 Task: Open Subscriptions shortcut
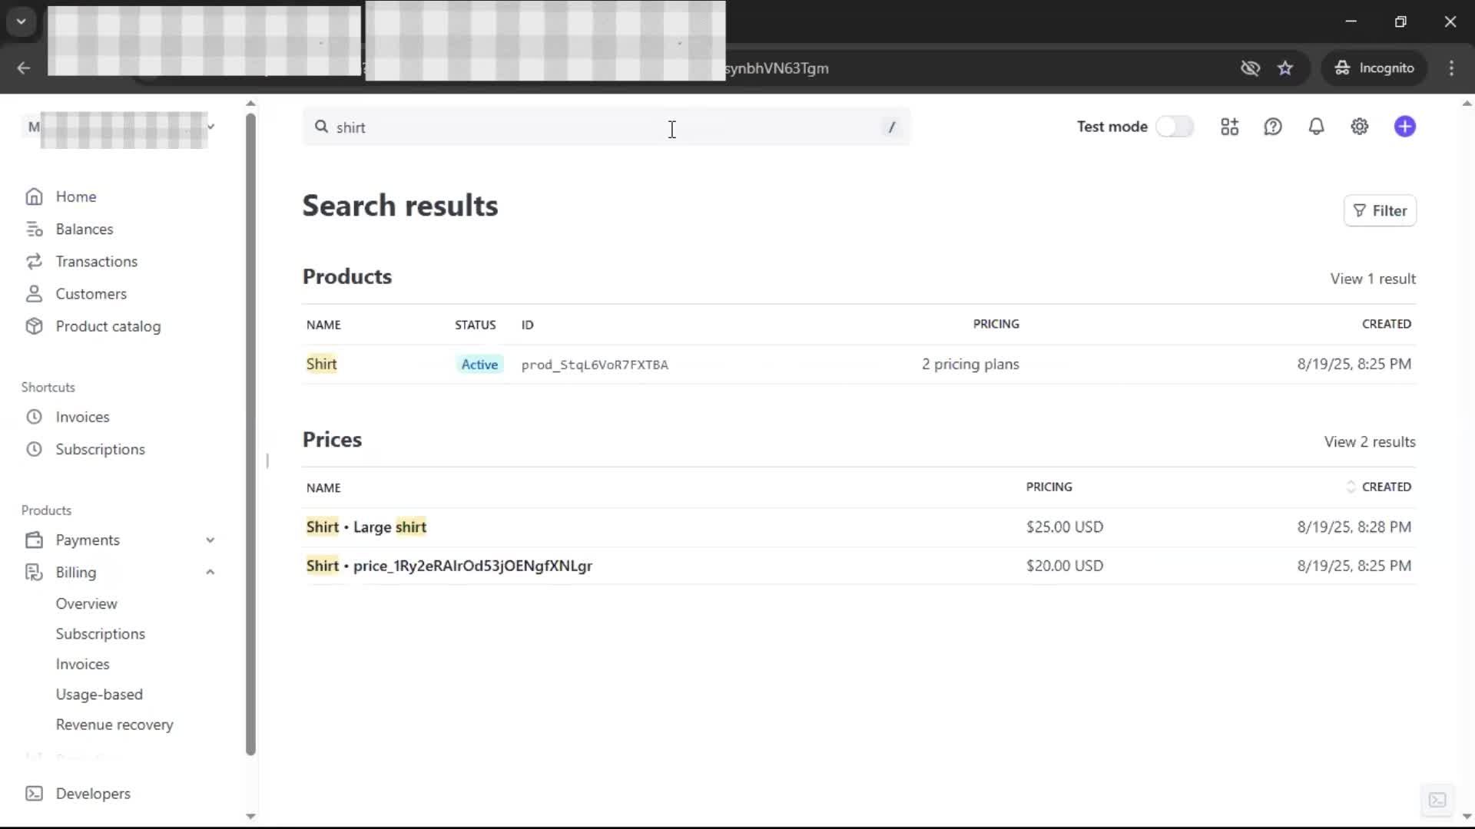coord(100,449)
